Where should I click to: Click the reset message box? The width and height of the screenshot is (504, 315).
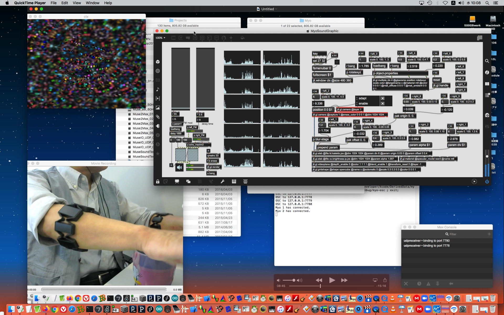tap(437, 80)
